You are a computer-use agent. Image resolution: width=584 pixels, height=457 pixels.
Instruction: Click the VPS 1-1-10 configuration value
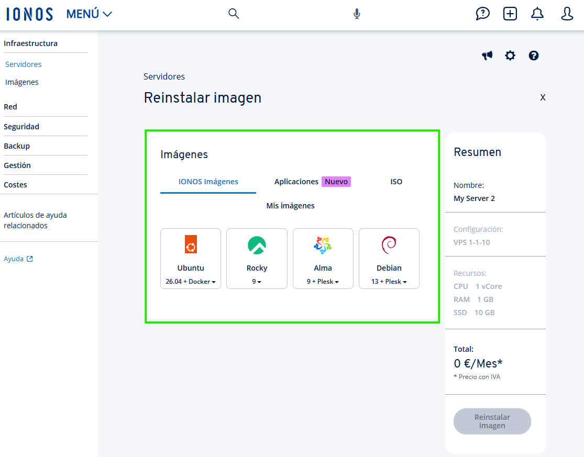tap(471, 242)
